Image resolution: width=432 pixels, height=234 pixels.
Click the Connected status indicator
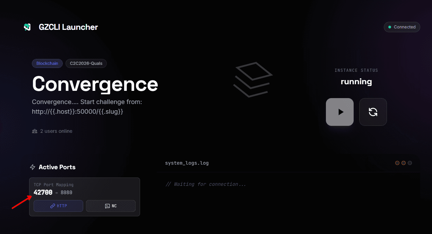click(x=402, y=27)
